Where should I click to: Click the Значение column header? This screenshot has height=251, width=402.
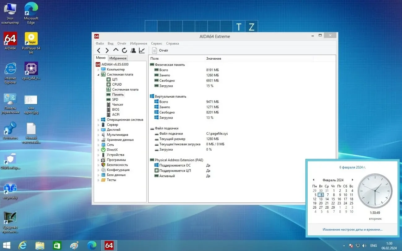point(214,58)
